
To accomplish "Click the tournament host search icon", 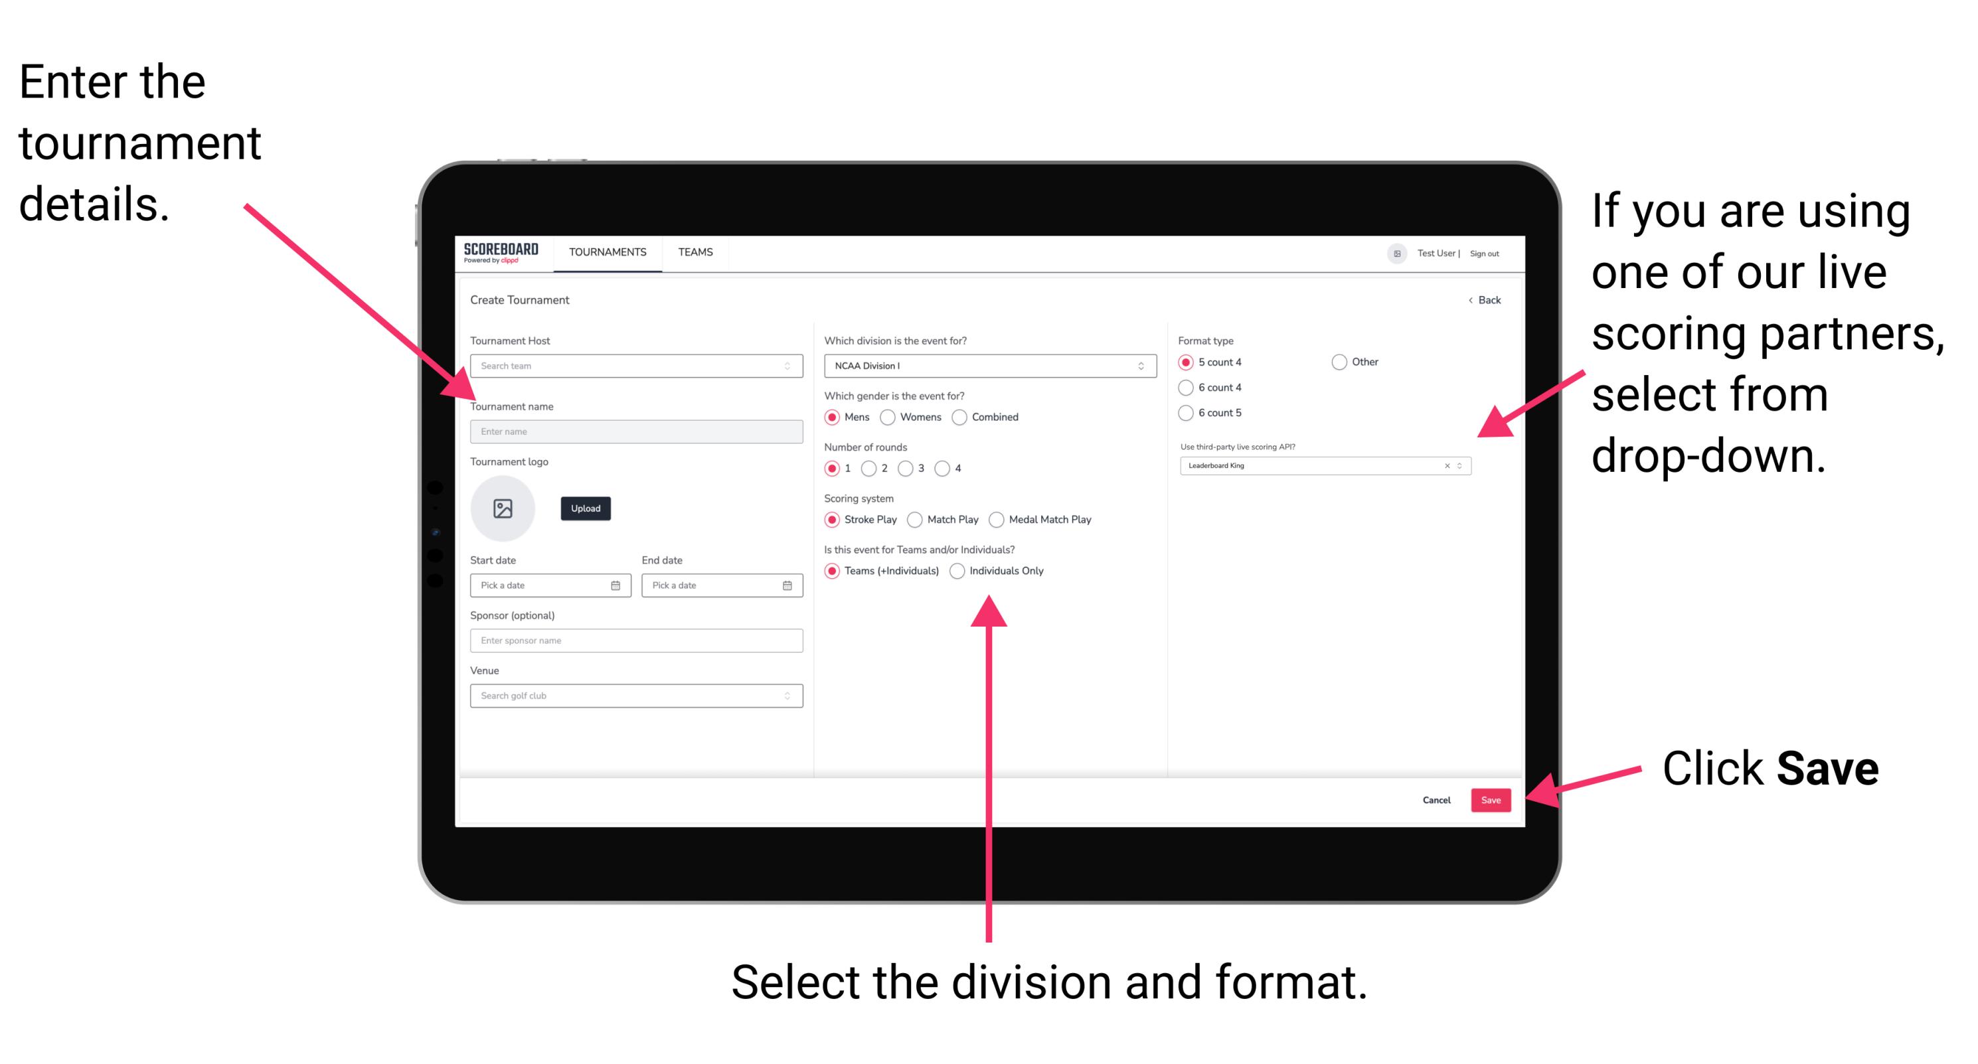I will click(786, 367).
